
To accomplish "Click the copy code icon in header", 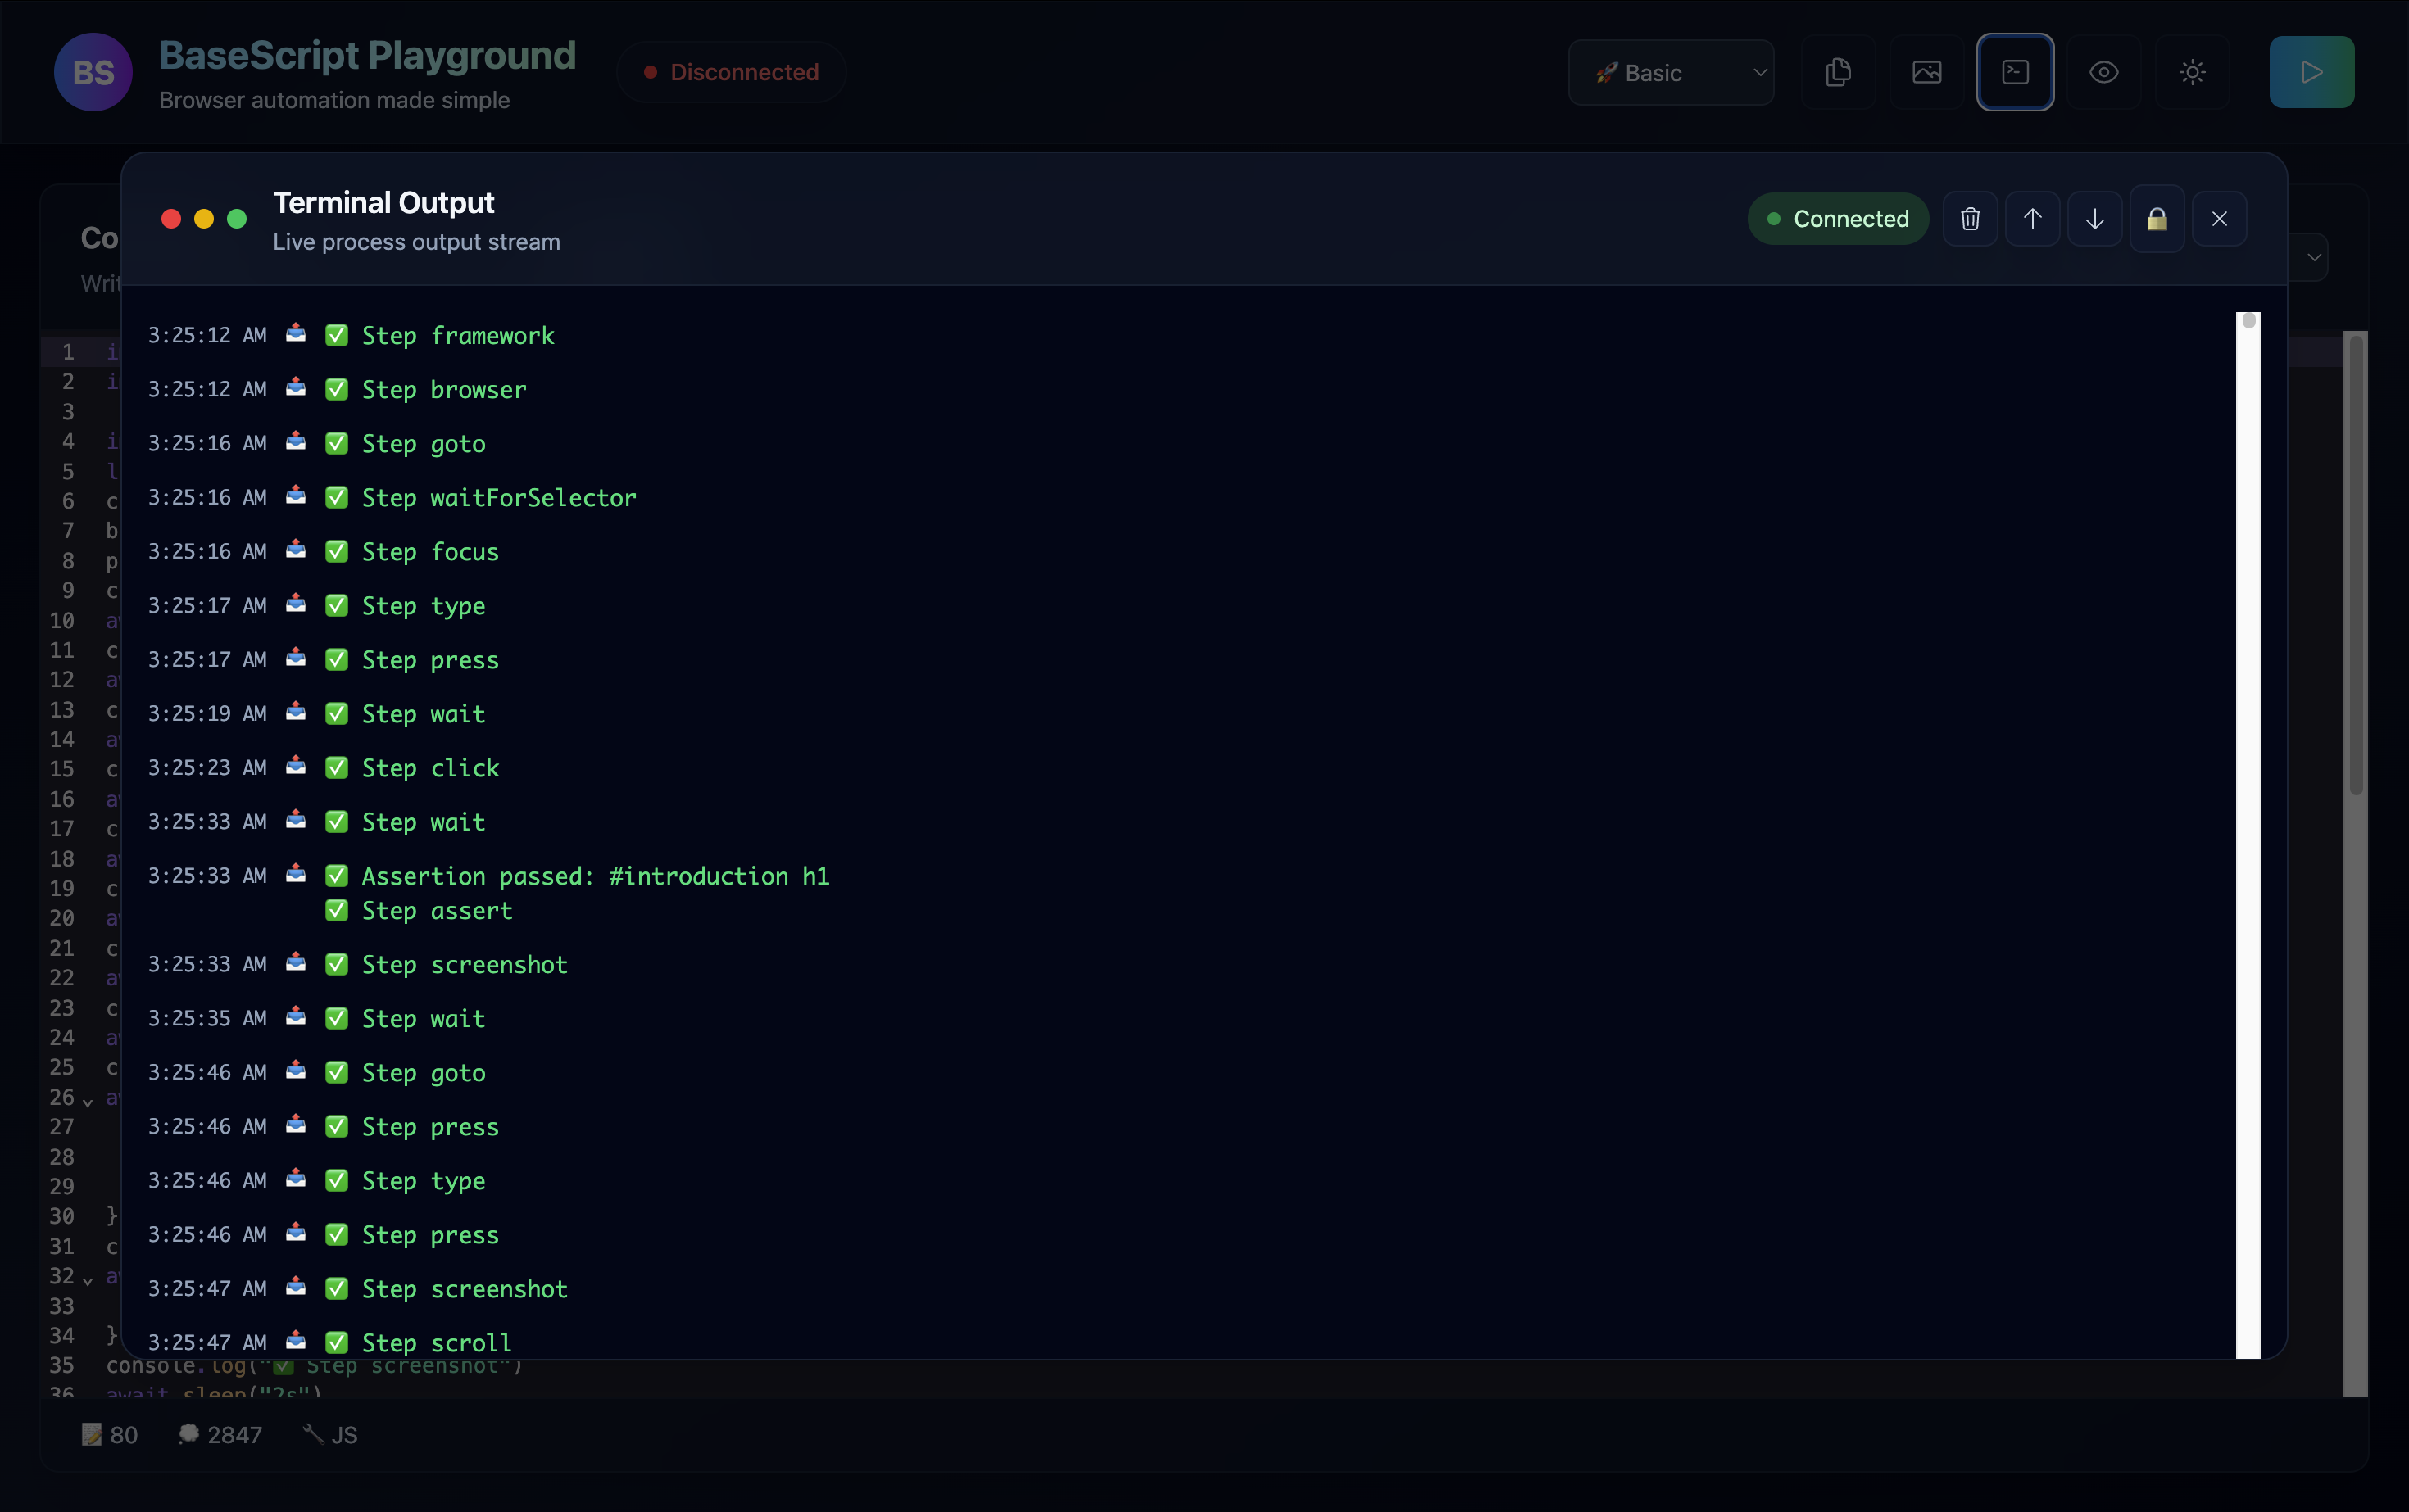I will pos(1838,72).
